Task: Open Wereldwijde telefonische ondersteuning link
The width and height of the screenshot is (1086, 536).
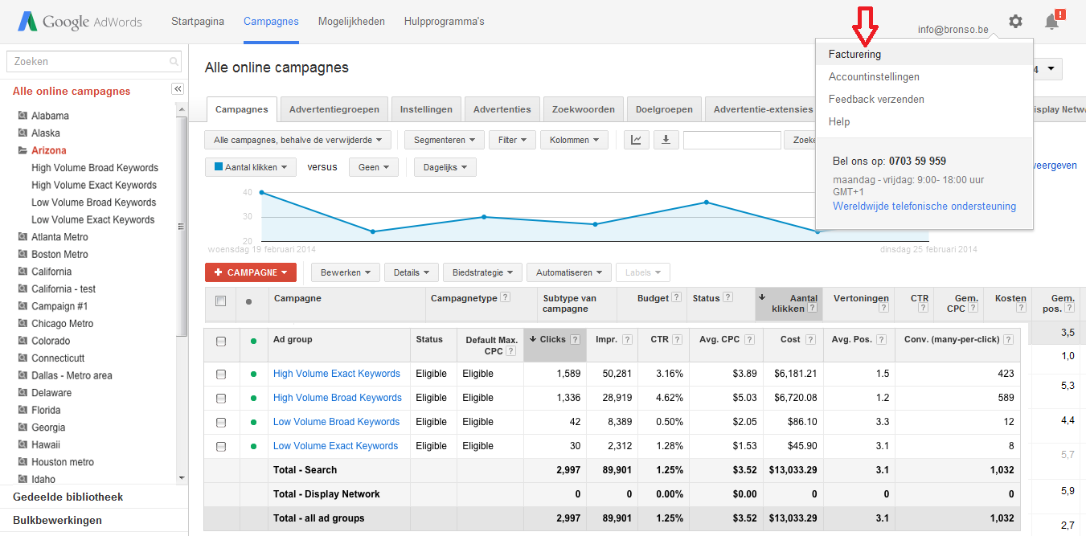Action: (x=924, y=207)
